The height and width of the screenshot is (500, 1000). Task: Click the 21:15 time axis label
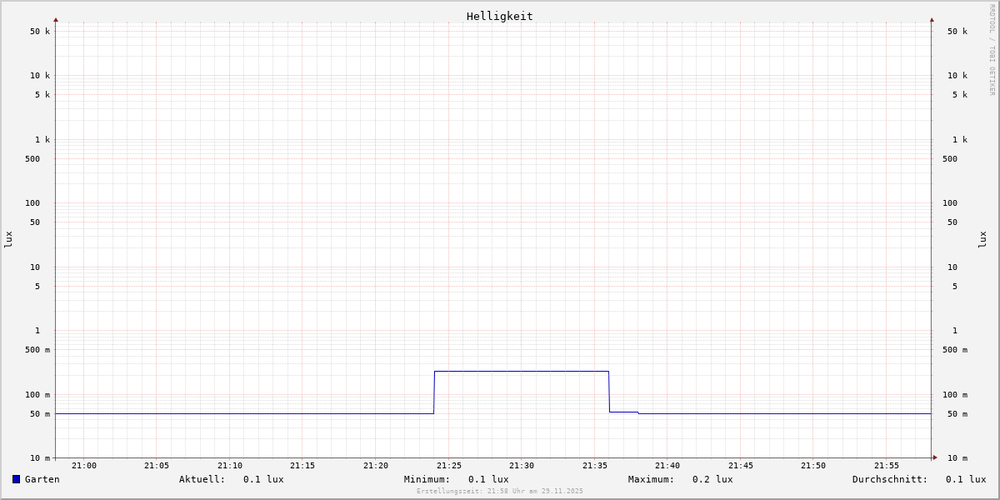tap(302, 466)
